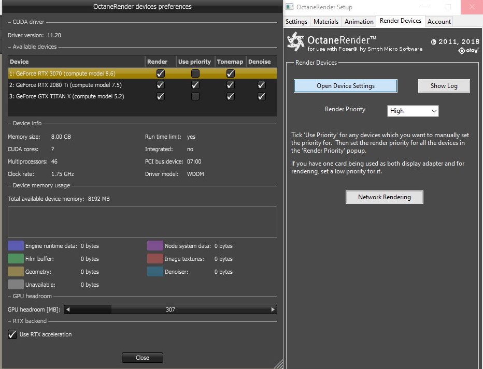This screenshot has height=369, width=483.
Task: Click the otoy logo
Action: [x=468, y=50]
